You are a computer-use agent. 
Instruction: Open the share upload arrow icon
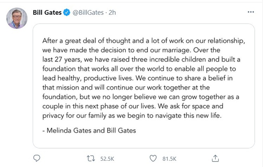tap(215, 158)
